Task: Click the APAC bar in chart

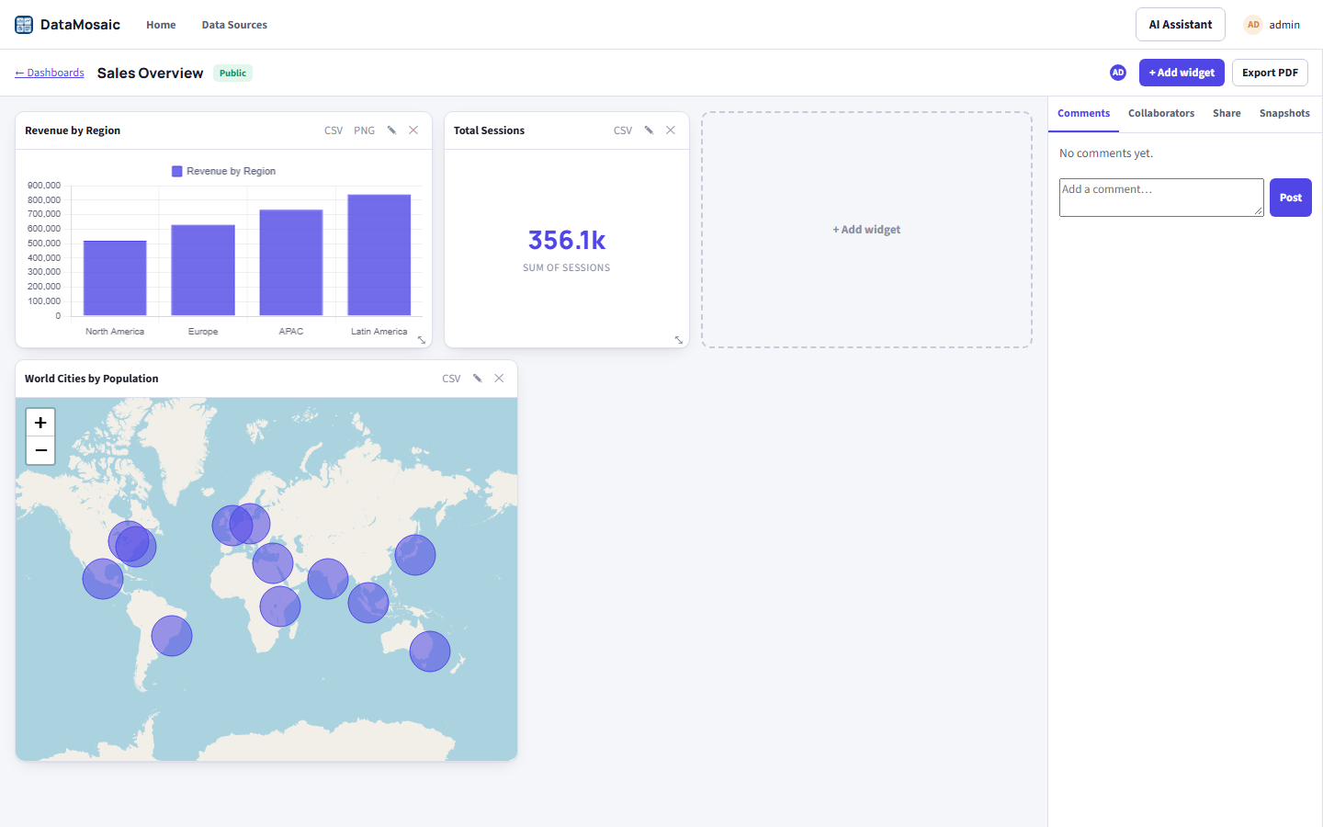Action: click(291, 263)
